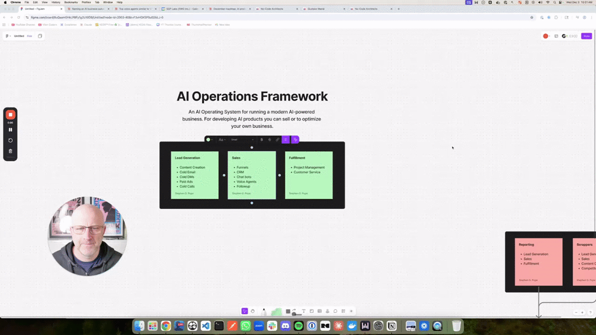Viewport: 596px width, 335px height.
Task: Open the History menu
Action: 56,2
